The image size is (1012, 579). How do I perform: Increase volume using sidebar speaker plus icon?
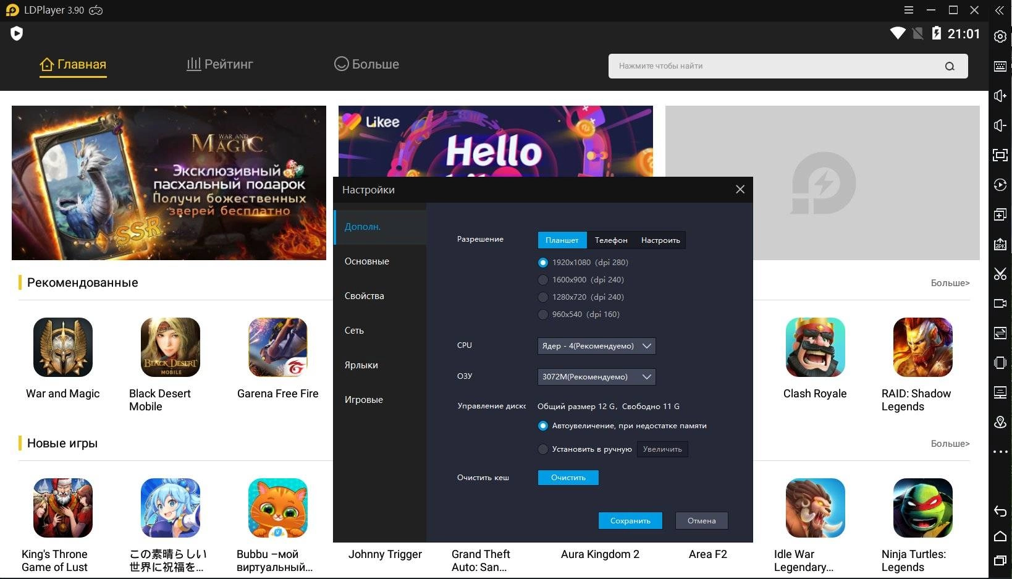(1000, 96)
